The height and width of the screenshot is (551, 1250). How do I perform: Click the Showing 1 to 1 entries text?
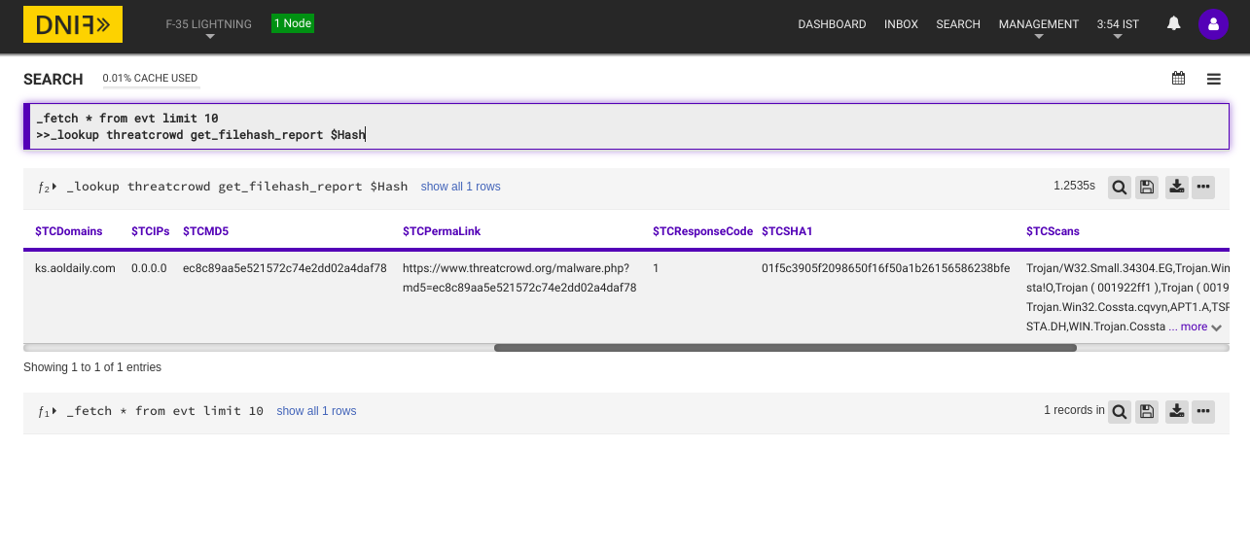92,367
